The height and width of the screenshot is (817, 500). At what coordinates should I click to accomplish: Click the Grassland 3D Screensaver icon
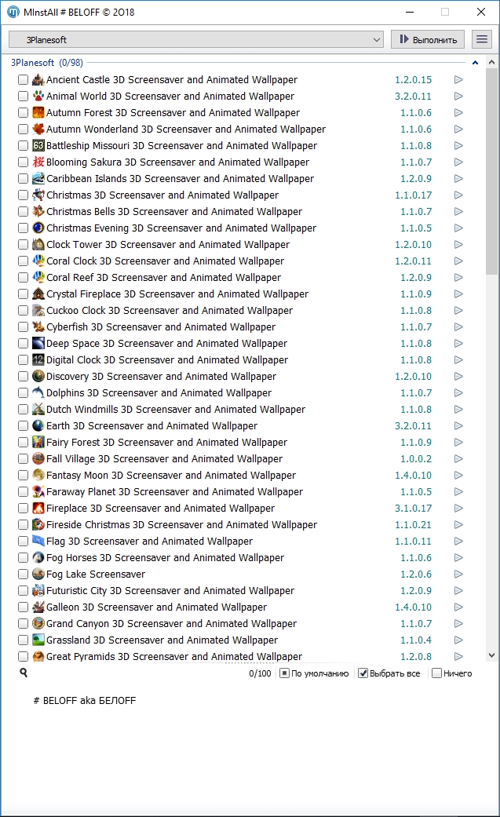[38, 640]
